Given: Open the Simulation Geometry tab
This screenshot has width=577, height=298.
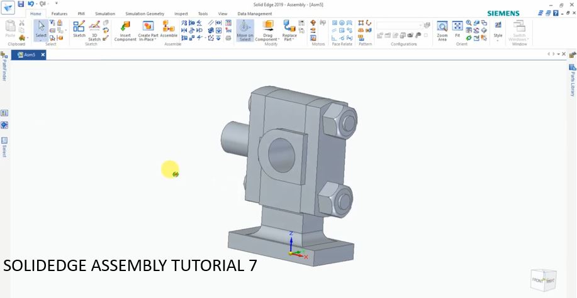Looking at the screenshot, I should coord(145,14).
